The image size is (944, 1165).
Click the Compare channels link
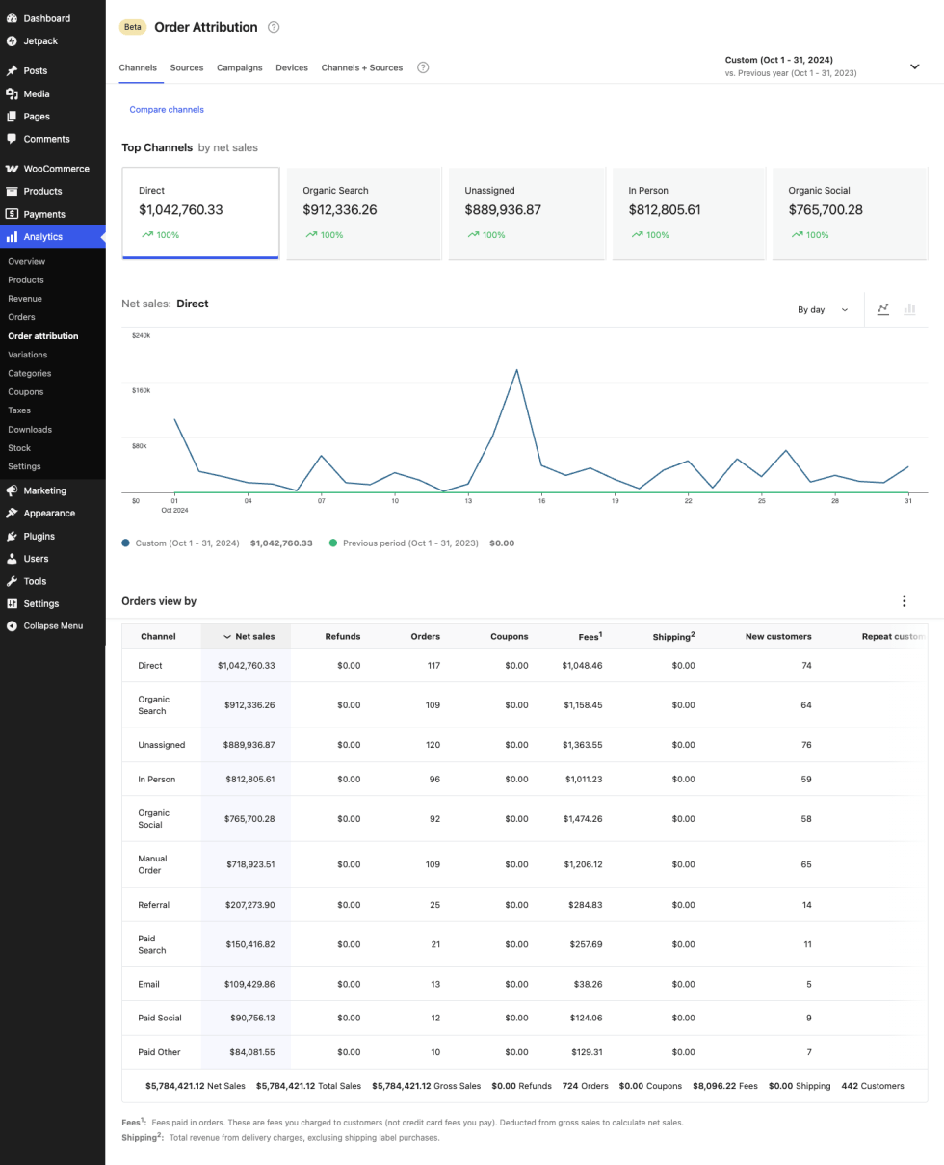tap(167, 110)
